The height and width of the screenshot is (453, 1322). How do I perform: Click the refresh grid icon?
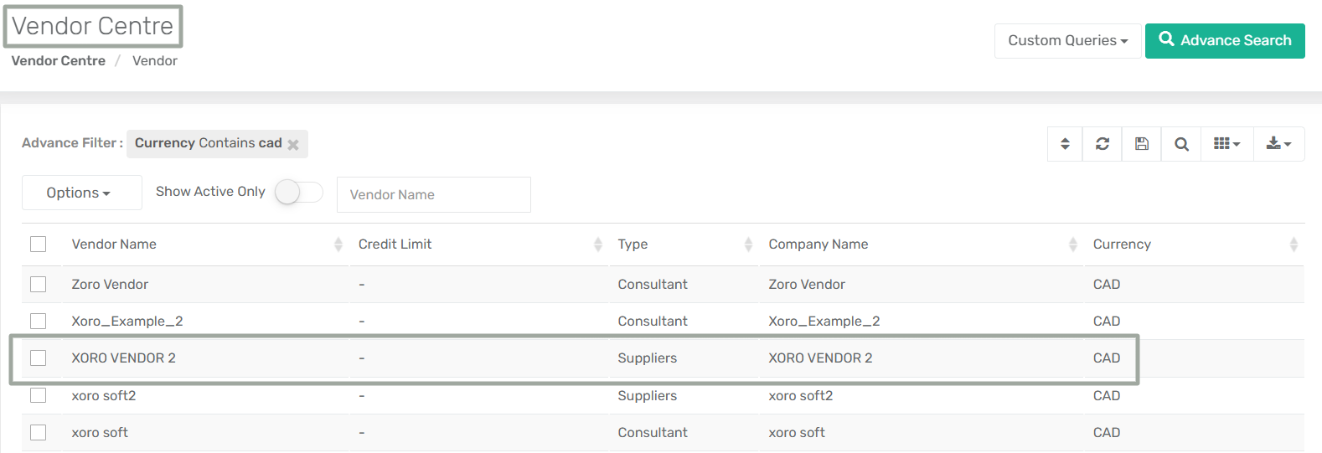tap(1103, 144)
